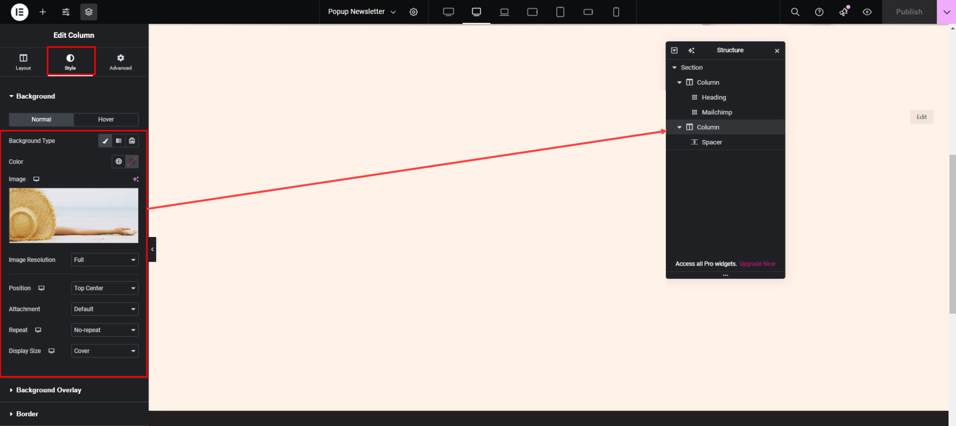Open Repeat dropdown showing No-repeat
Screen dimensions: 956x426
(105, 330)
